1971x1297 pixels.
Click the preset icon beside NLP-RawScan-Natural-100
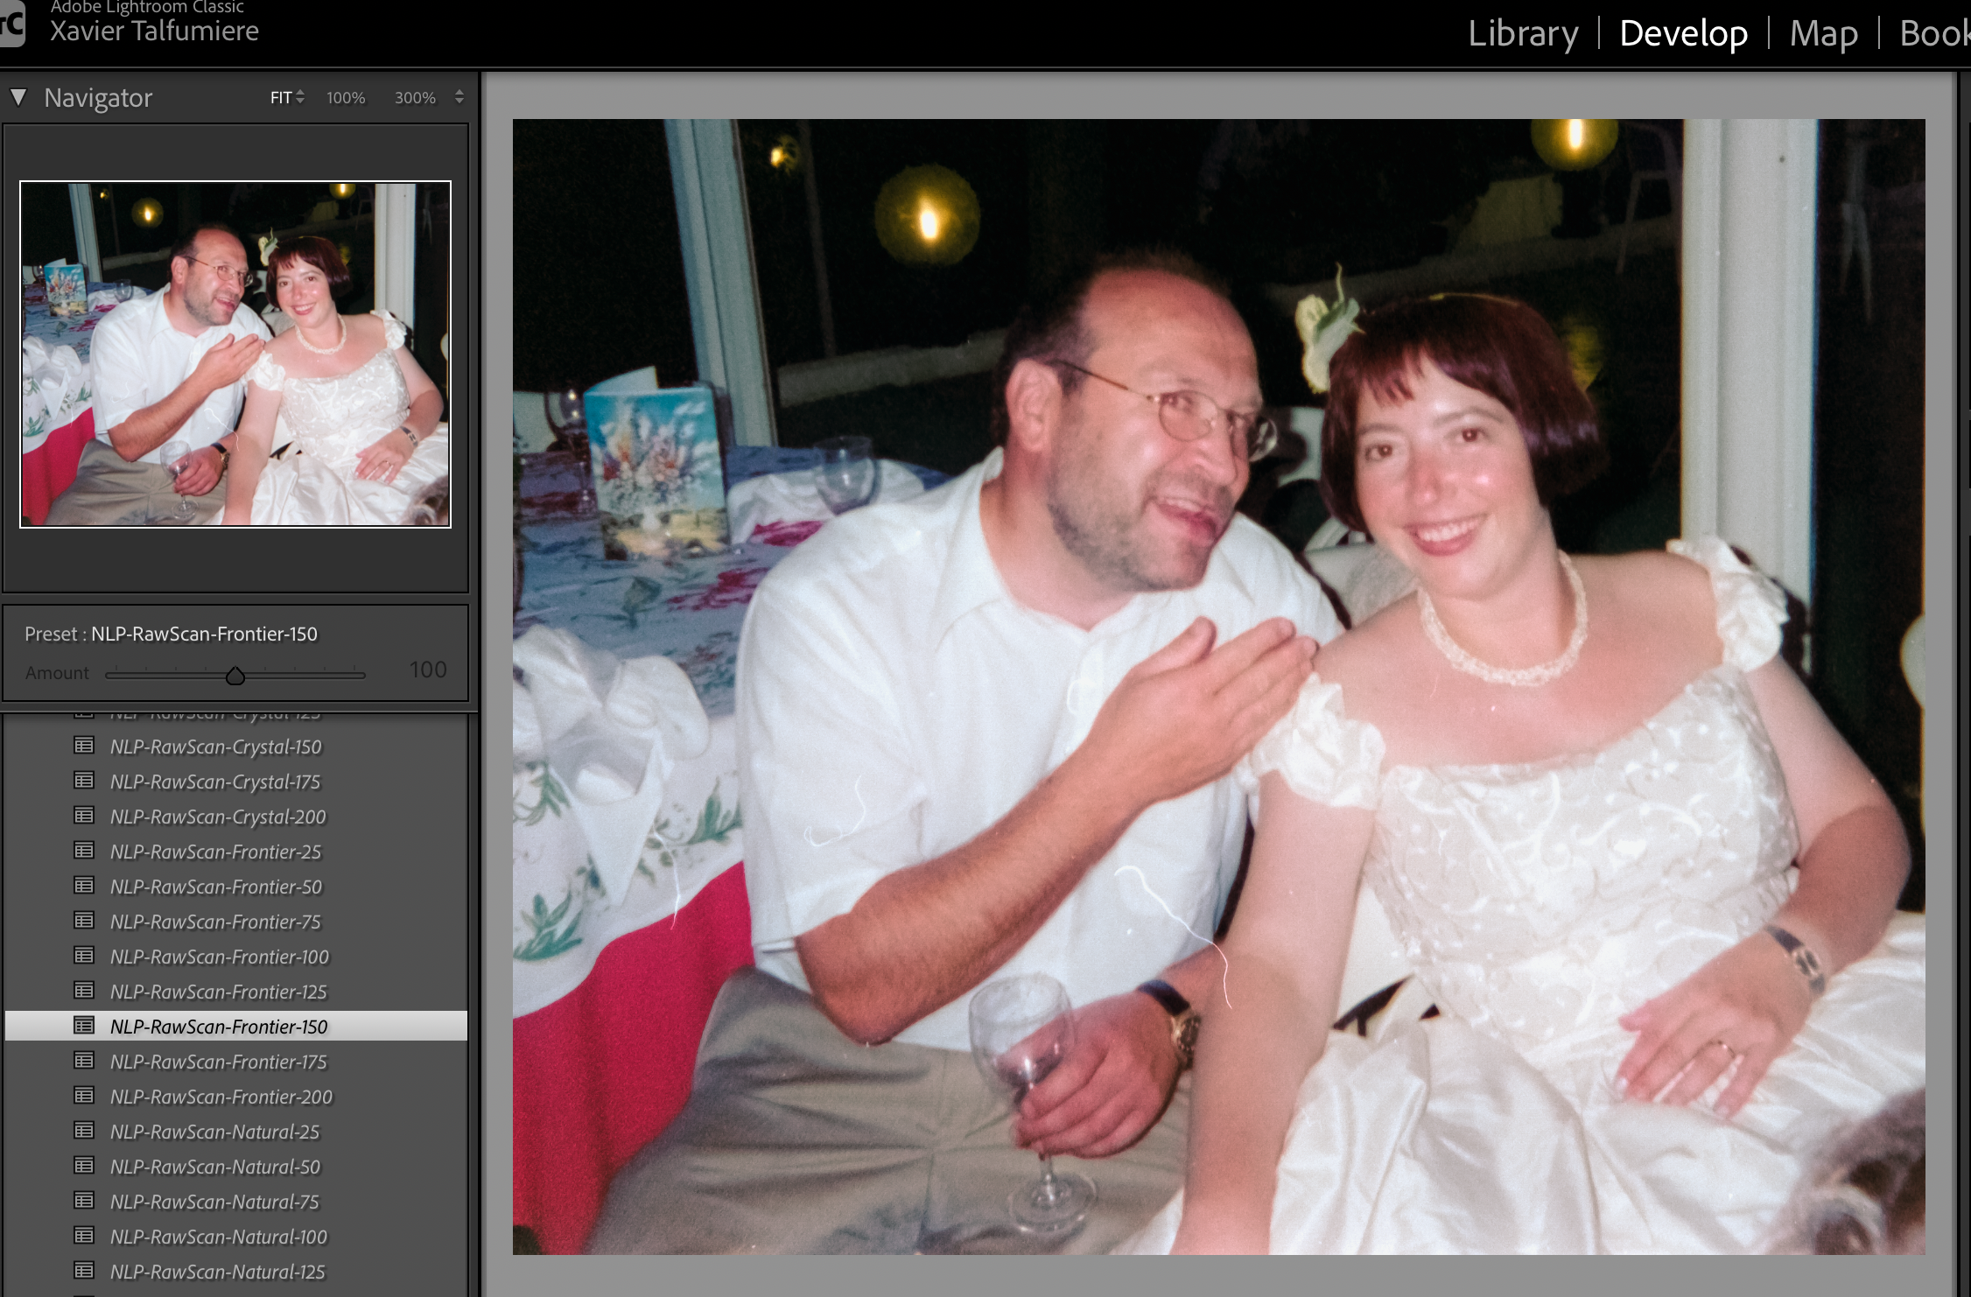[x=84, y=1236]
